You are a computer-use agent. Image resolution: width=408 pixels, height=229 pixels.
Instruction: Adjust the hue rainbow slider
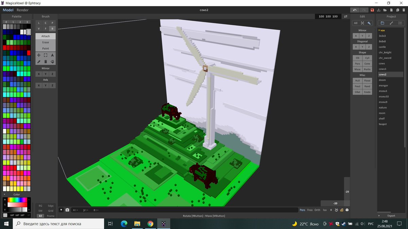click(17, 199)
